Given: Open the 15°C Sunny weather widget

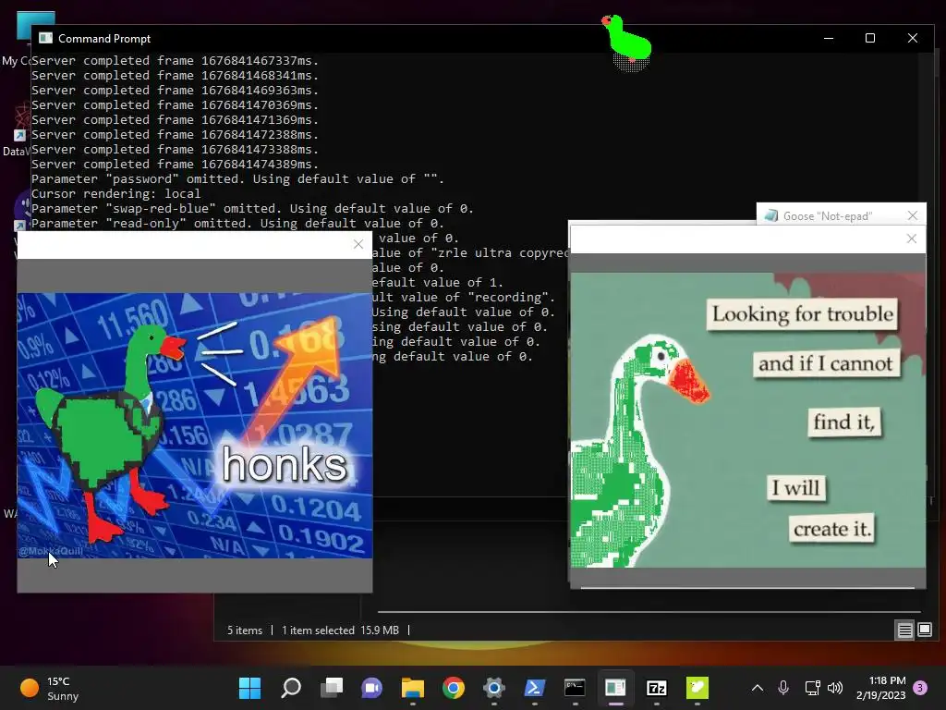Looking at the screenshot, I should click(x=50, y=688).
